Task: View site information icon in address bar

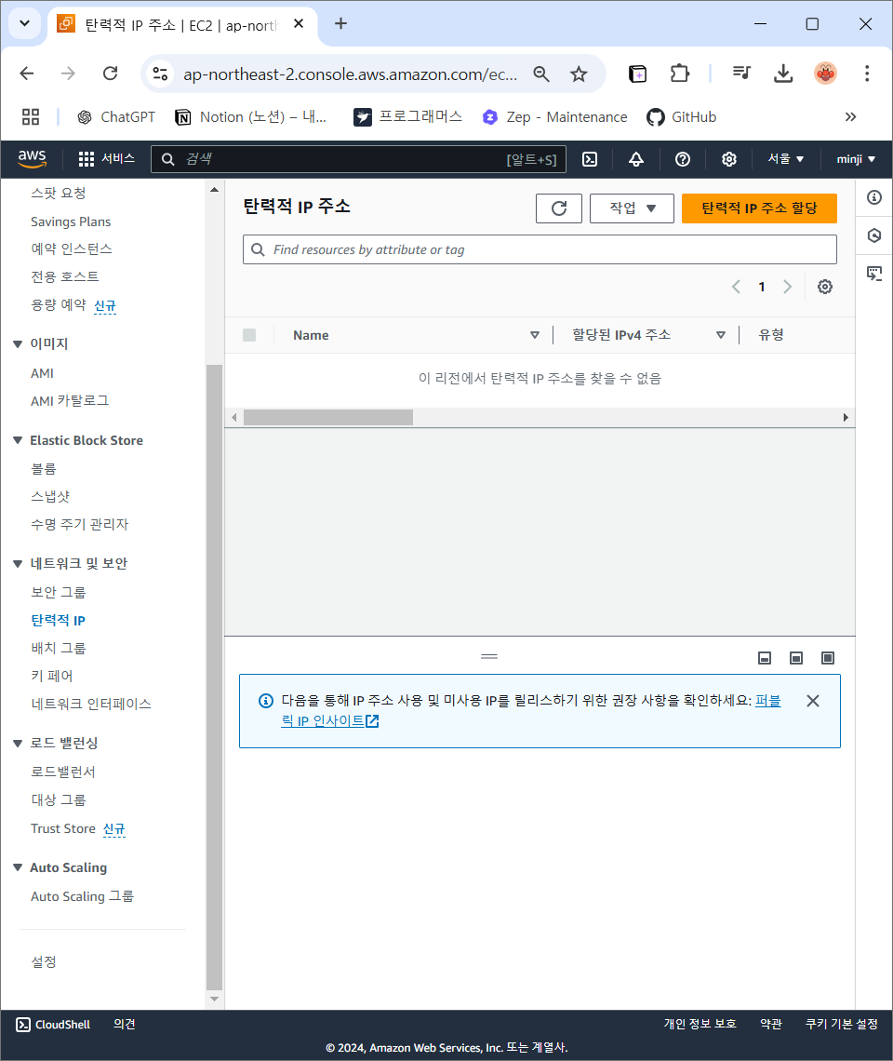Action: click(160, 74)
